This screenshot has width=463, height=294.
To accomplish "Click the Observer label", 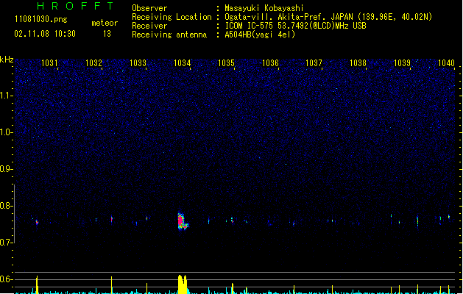I will [x=149, y=8].
